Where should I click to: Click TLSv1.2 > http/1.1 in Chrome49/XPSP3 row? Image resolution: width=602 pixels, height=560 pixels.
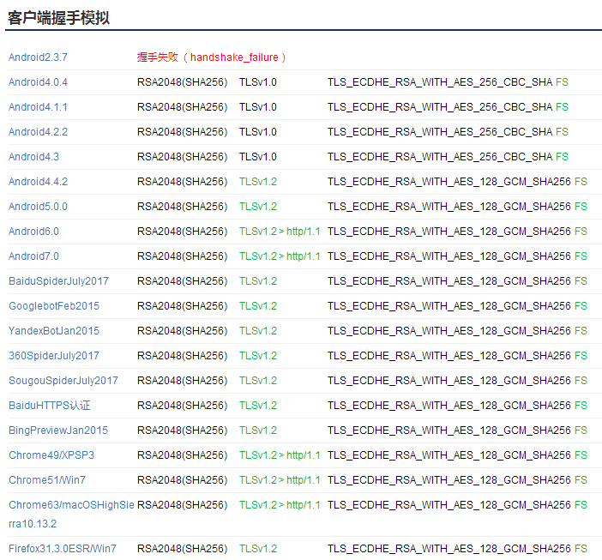click(x=280, y=455)
